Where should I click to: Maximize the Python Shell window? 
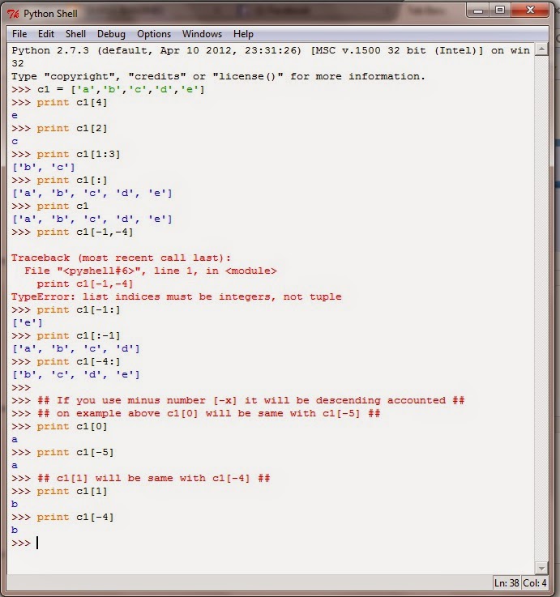500,11
